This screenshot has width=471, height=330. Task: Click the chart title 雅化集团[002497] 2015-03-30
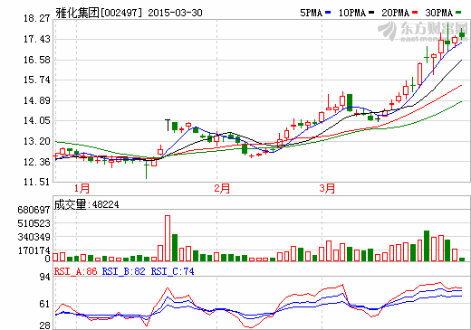(x=129, y=13)
